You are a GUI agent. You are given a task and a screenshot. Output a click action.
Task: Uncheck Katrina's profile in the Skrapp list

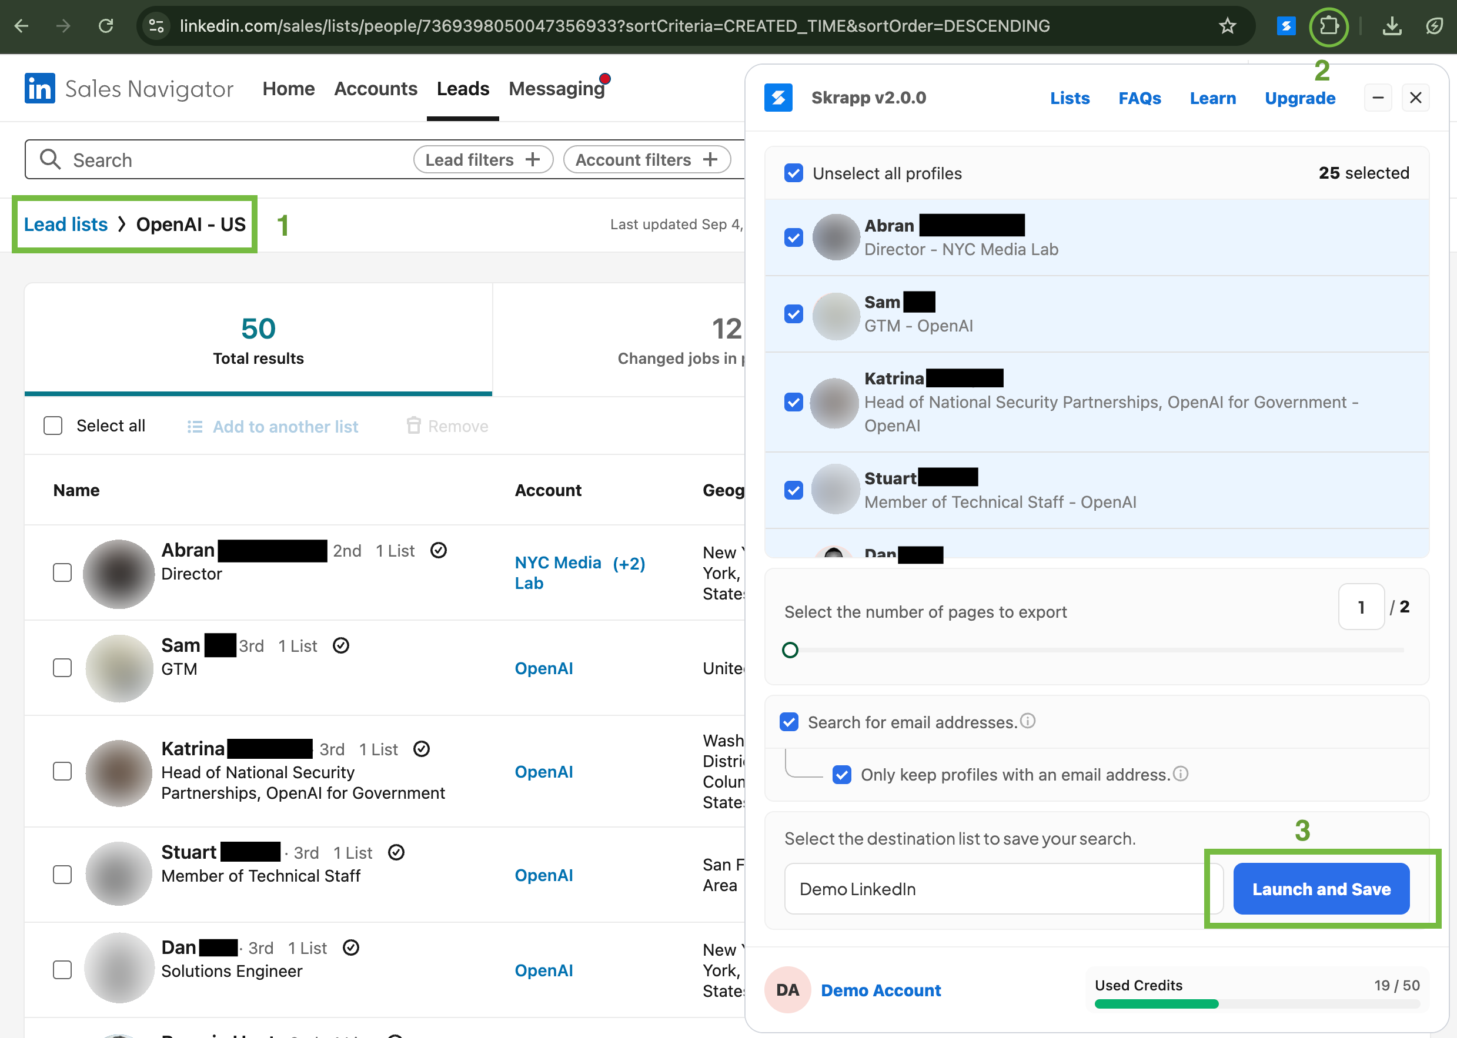coord(793,402)
